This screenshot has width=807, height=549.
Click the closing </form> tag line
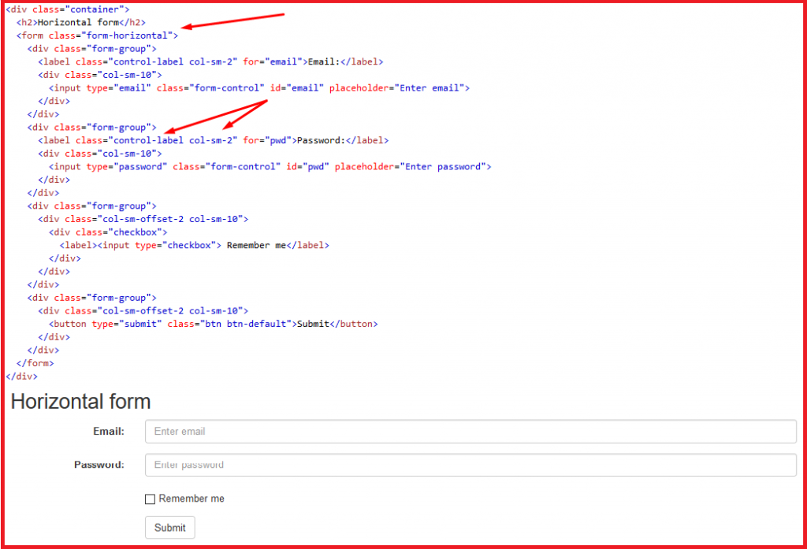pos(35,363)
